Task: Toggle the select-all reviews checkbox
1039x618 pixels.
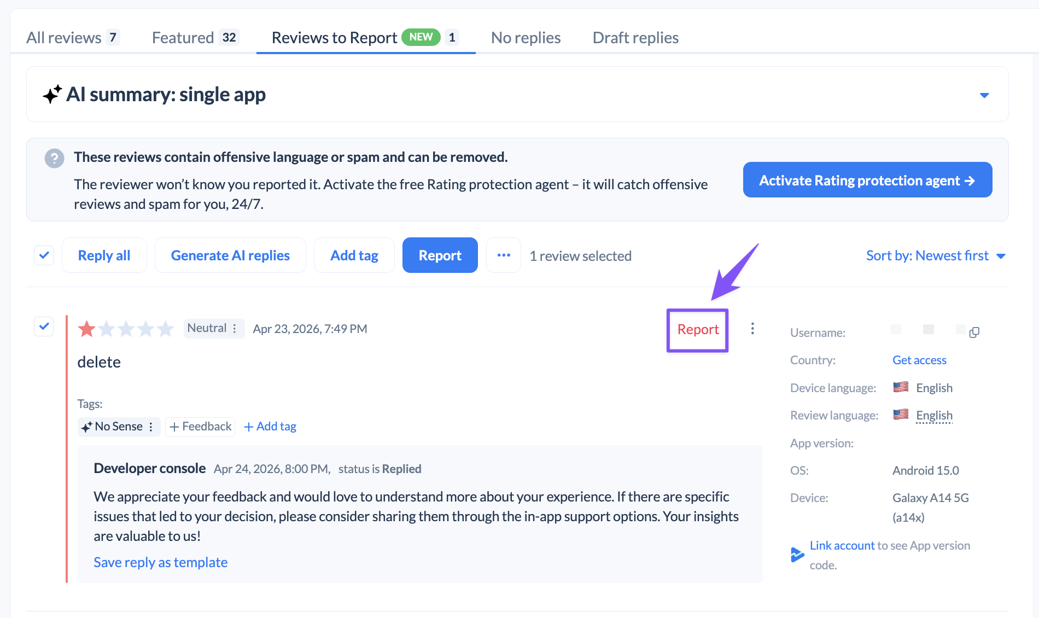Action: (x=44, y=255)
